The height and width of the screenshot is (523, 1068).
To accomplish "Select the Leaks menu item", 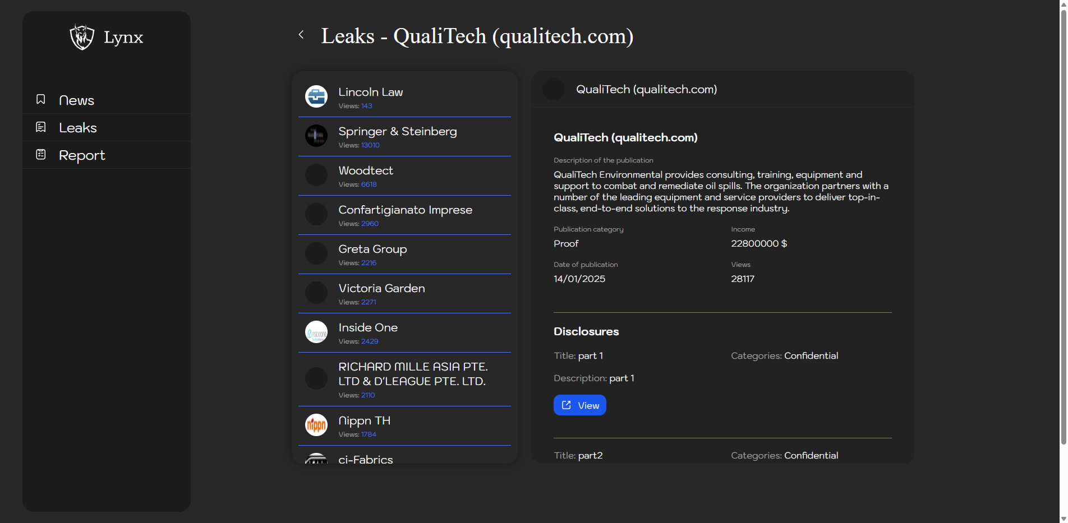I will [x=78, y=128].
